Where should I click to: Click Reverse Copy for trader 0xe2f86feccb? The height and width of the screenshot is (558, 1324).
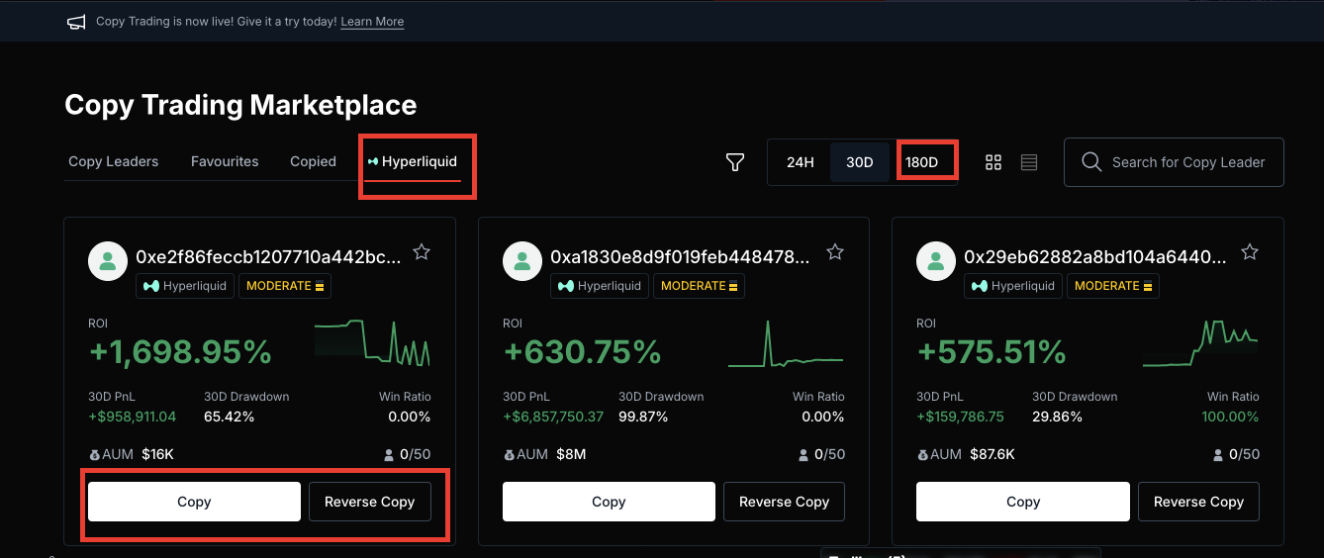[x=369, y=502]
